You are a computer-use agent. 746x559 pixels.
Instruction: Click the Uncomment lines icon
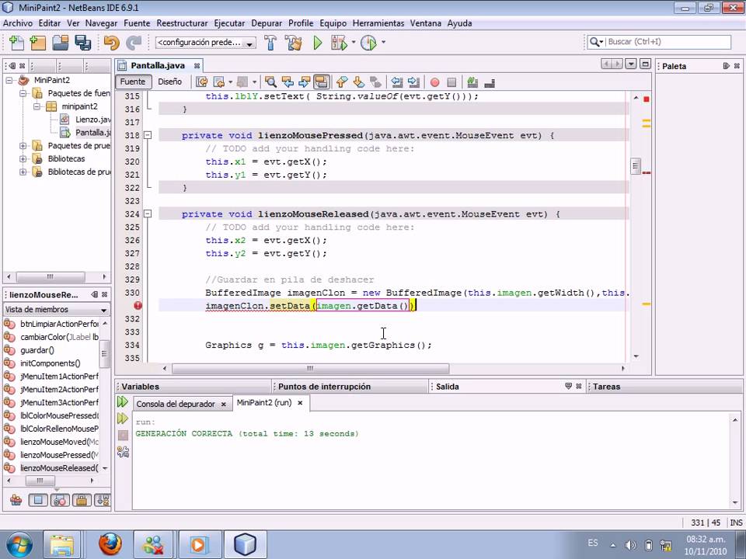(x=490, y=83)
